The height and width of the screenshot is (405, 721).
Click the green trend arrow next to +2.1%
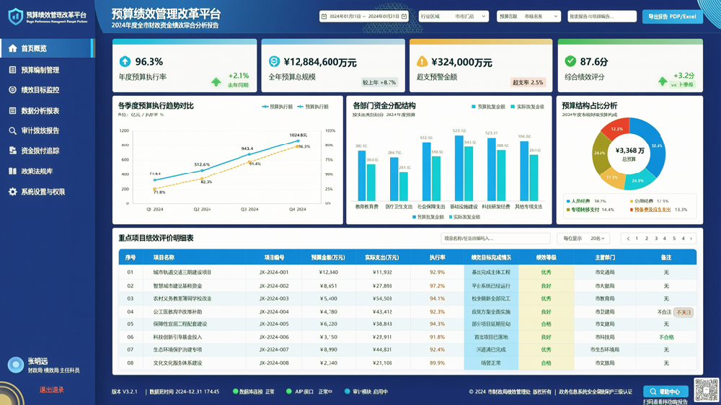[216, 82]
